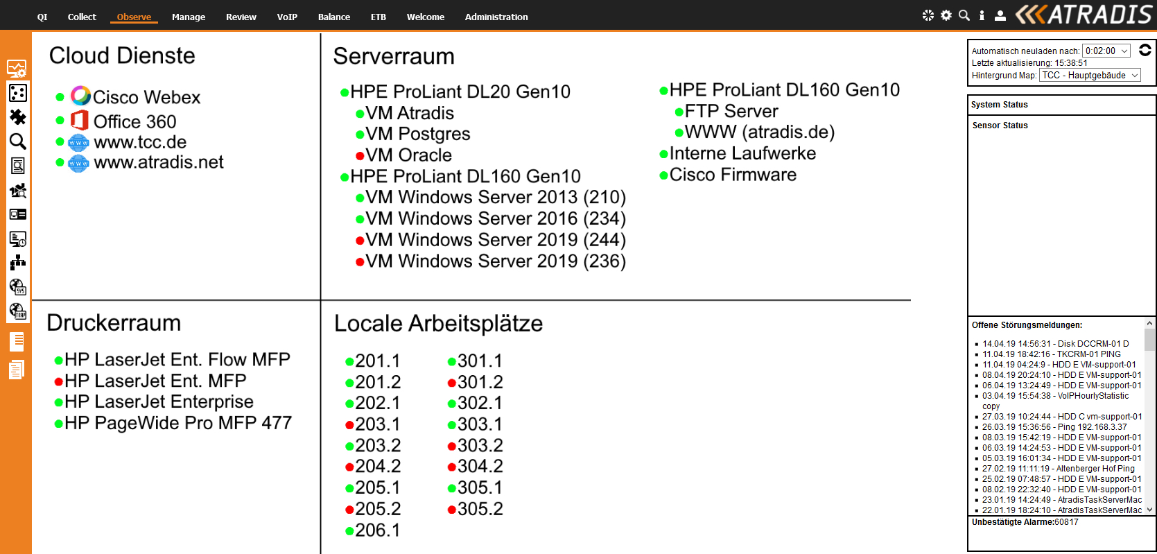Click the www globe icon for www.tcc.de

(x=78, y=143)
